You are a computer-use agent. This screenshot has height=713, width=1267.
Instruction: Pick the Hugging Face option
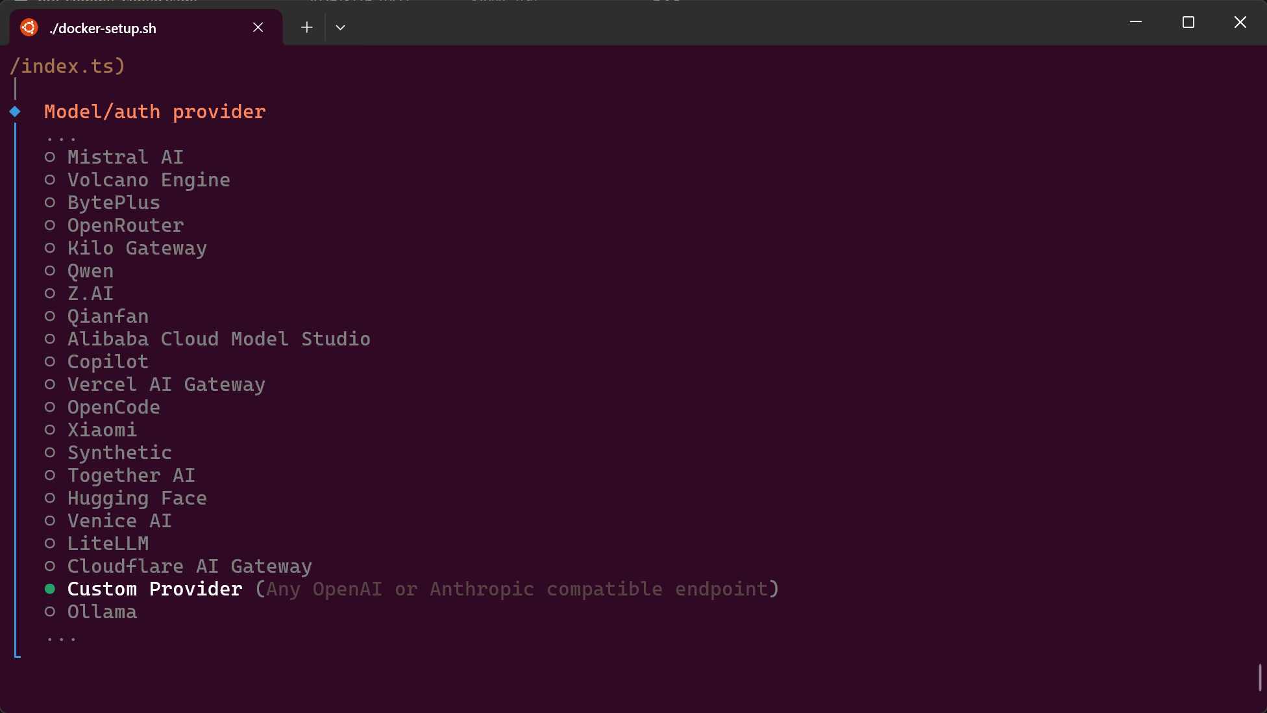point(126,498)
